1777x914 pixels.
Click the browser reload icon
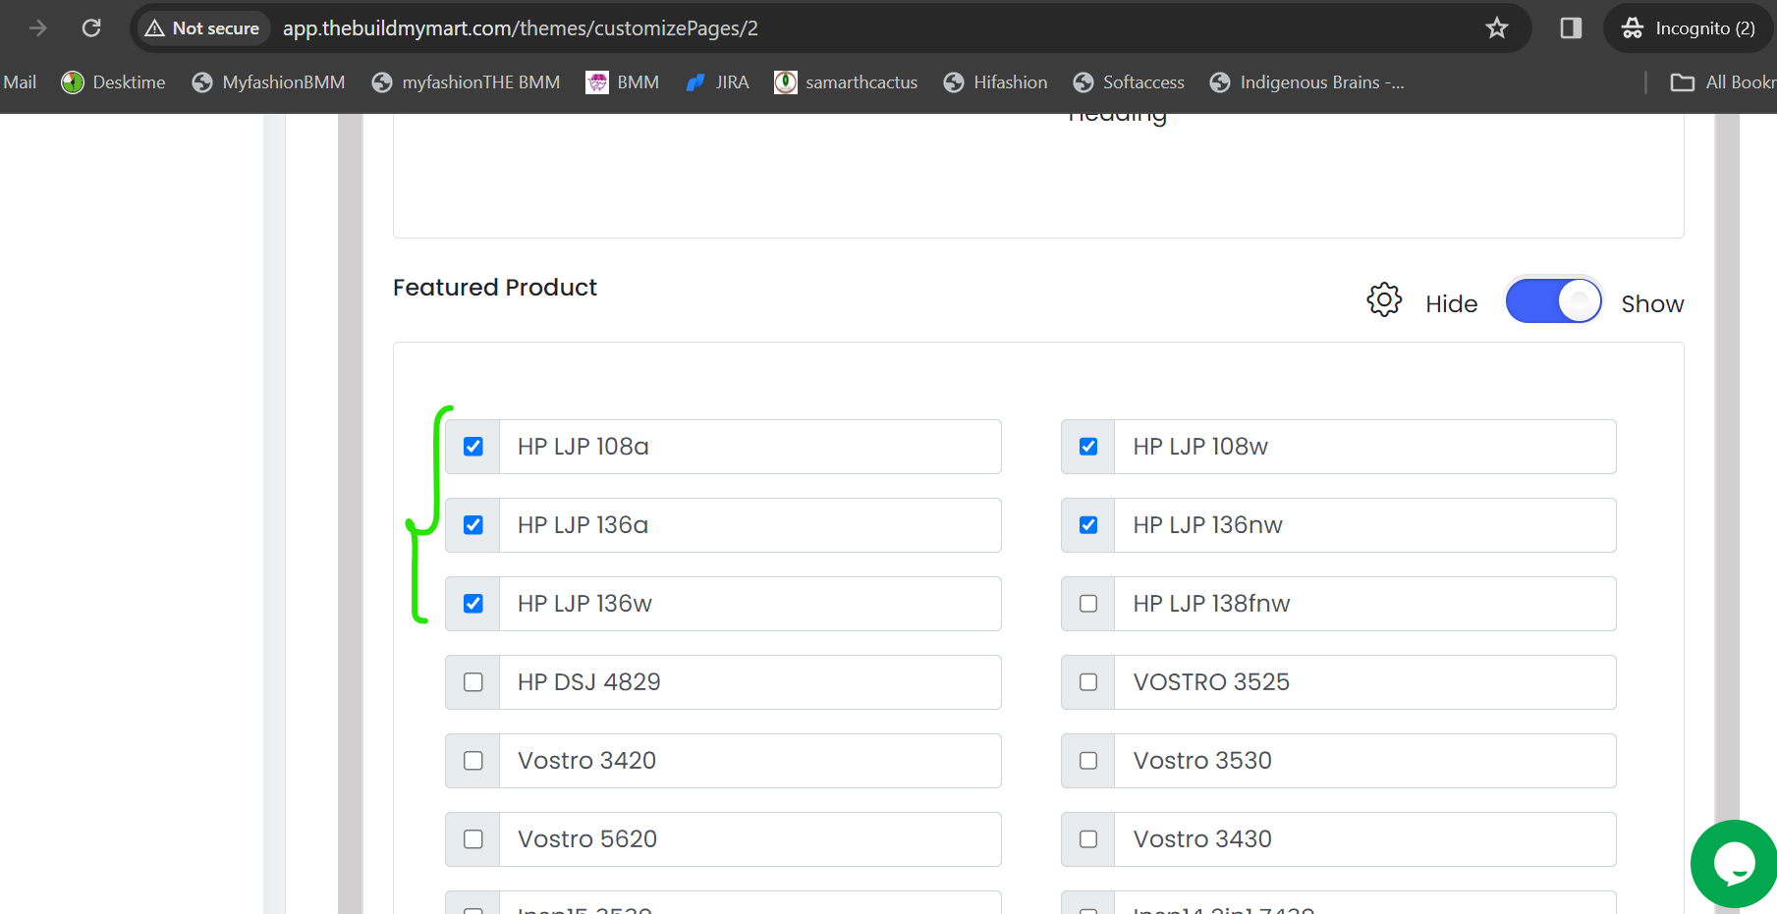[x=91, y=27]
